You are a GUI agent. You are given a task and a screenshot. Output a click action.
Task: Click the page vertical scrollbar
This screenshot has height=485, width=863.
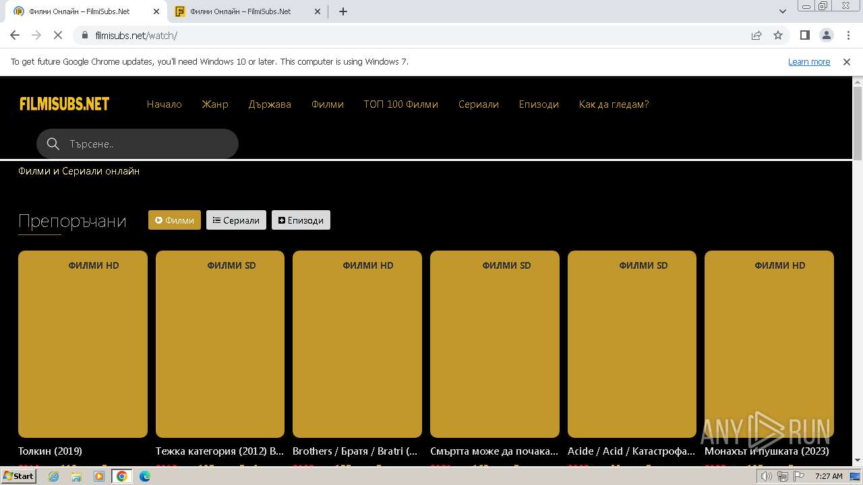click(858, 124)
